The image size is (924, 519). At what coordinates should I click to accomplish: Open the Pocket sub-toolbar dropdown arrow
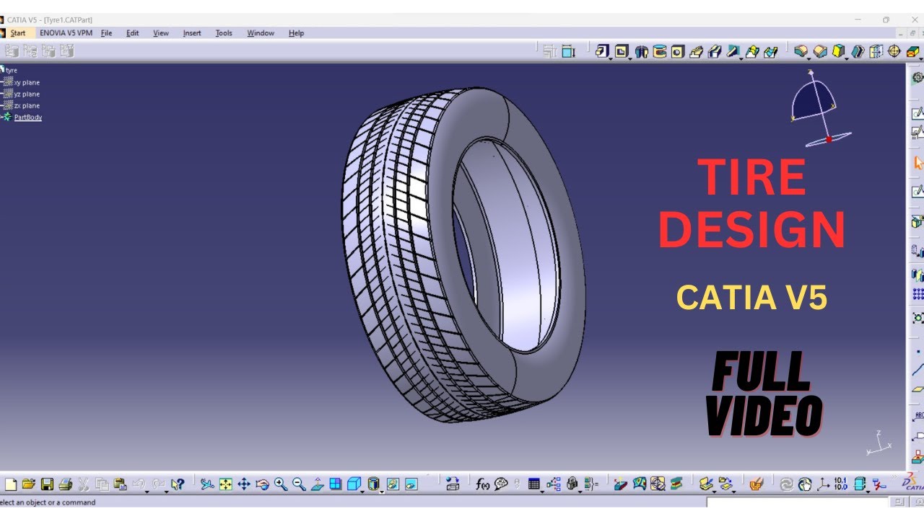[x=629, y=58]
